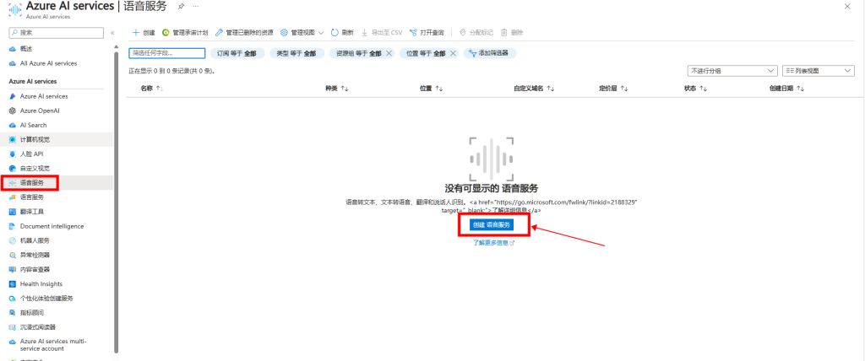
Task: Click 删除 trash button in toolbar
Action: (x=511, y=33)
